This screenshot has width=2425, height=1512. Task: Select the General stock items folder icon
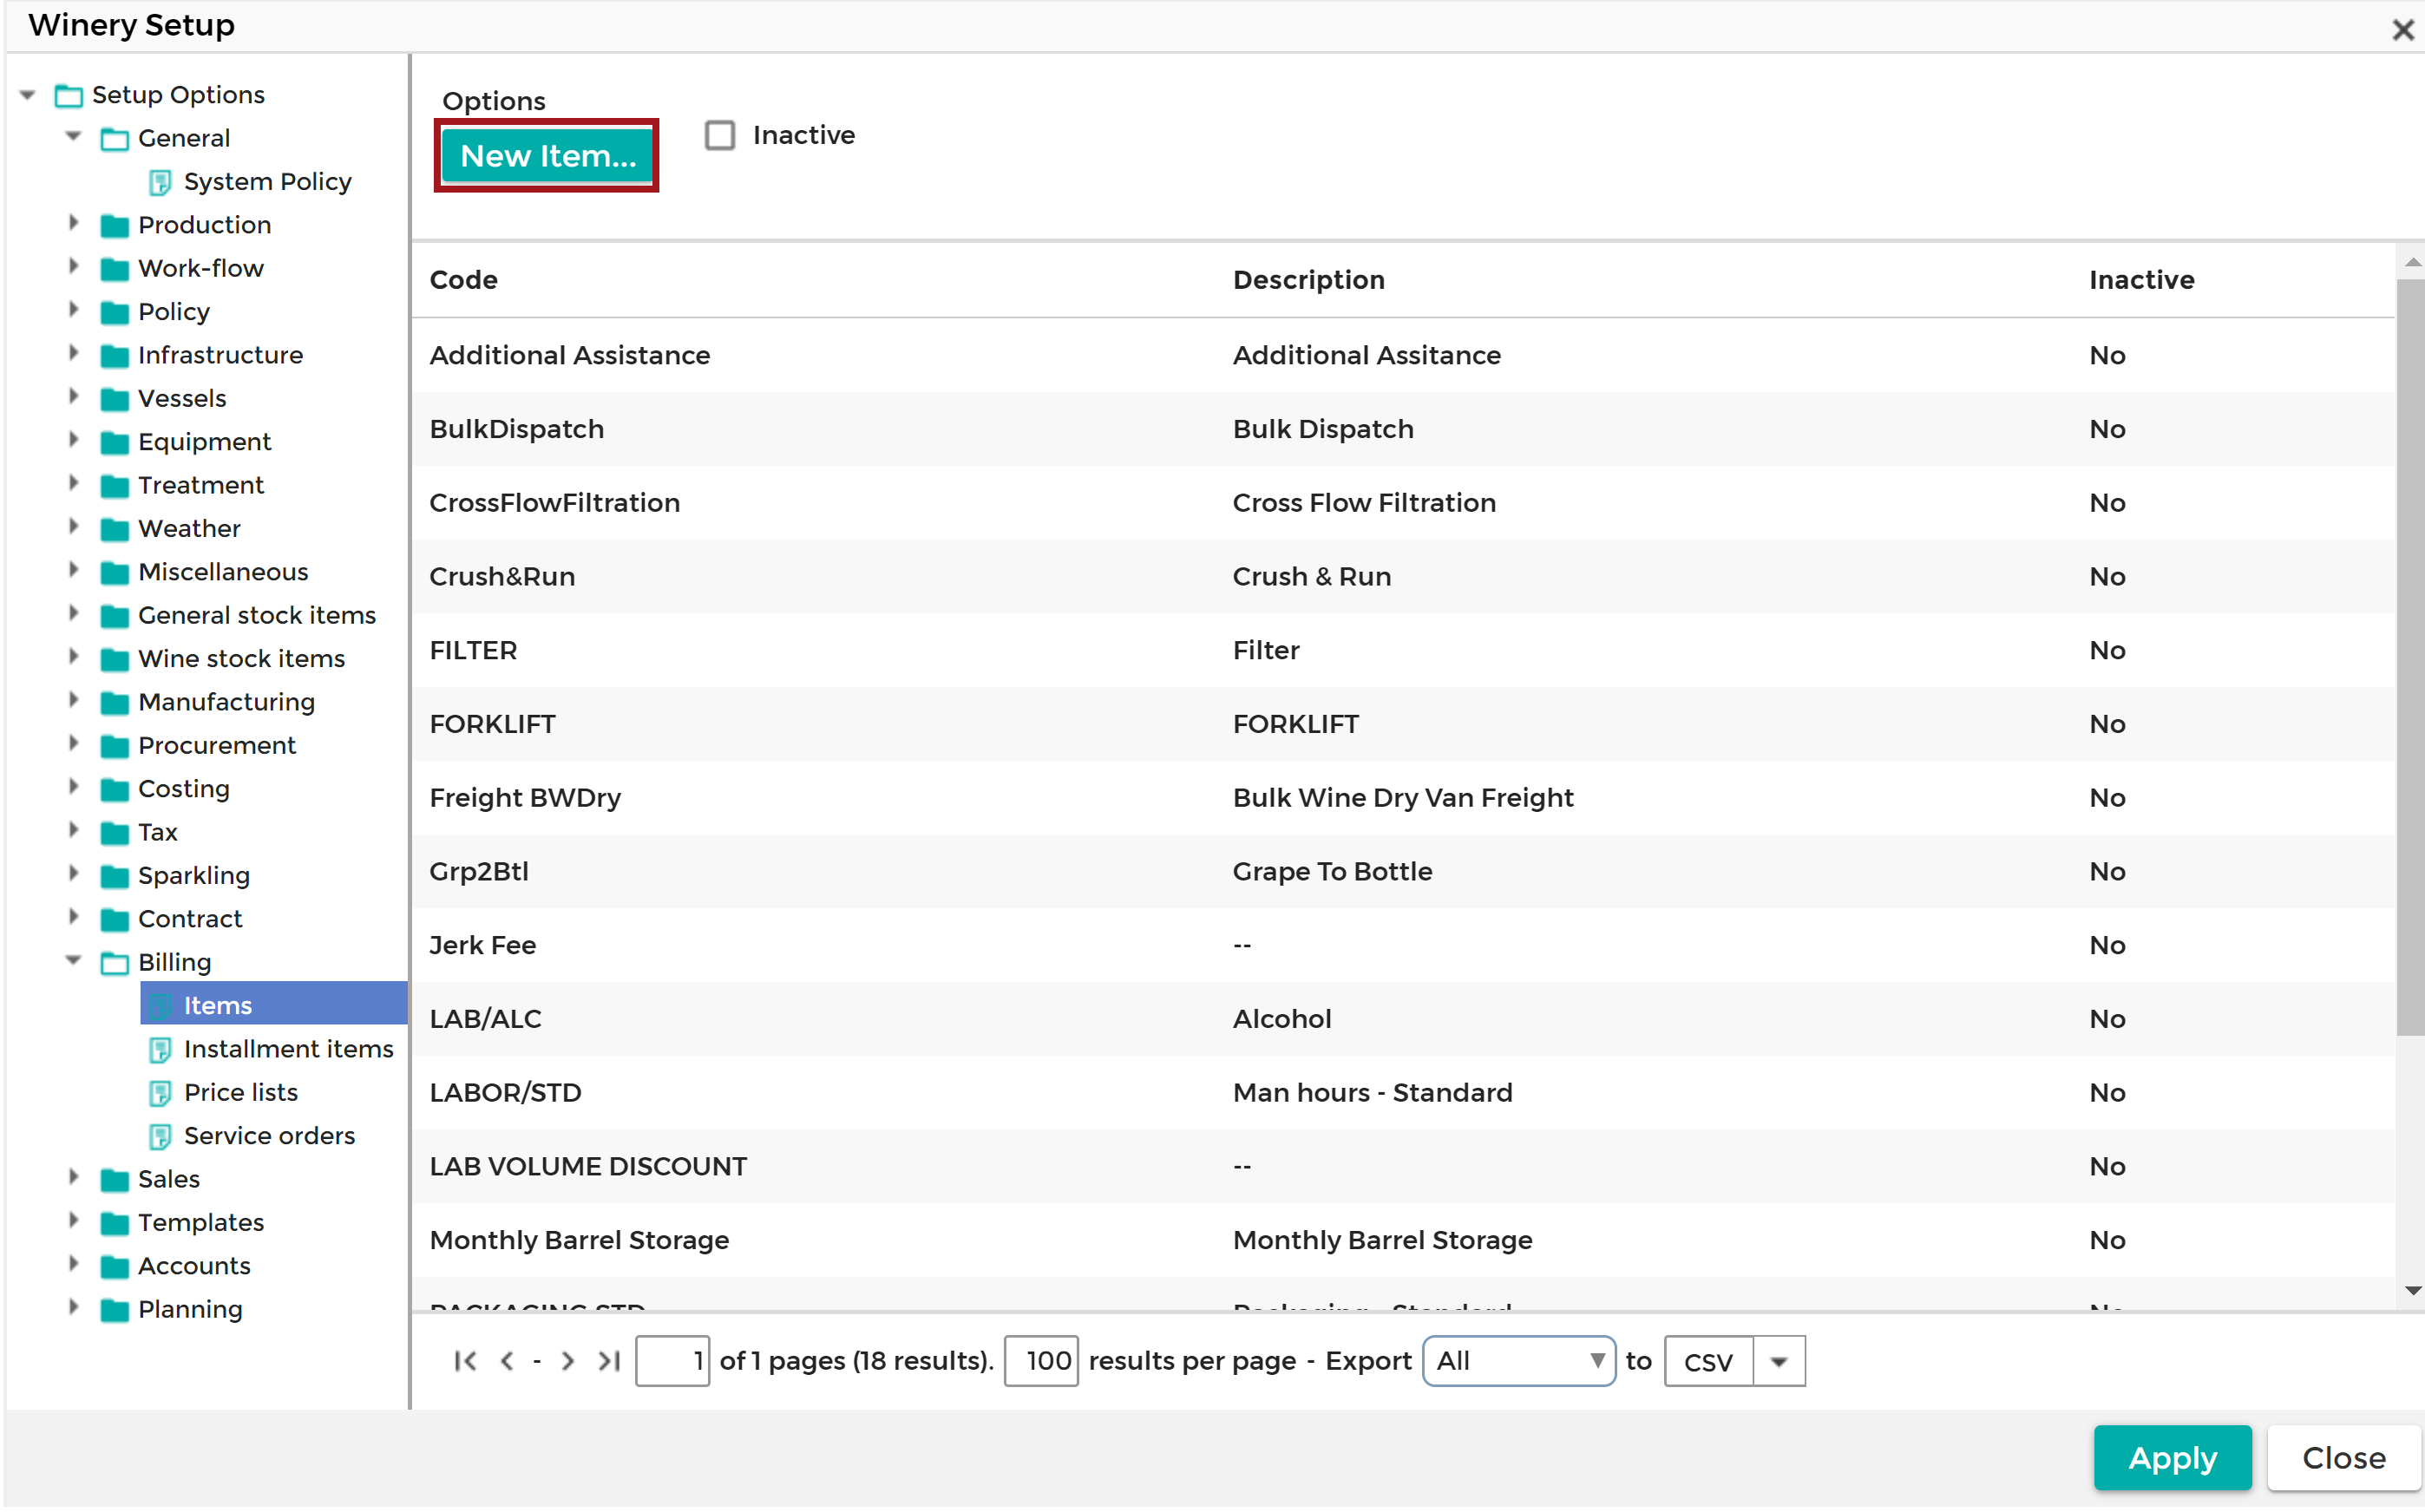click(x=115, y=616)
